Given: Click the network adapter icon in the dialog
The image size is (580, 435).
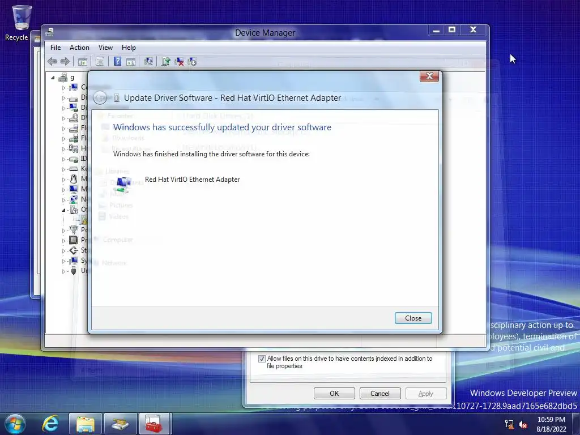Looking at the screenshot, I should point(123,184).
